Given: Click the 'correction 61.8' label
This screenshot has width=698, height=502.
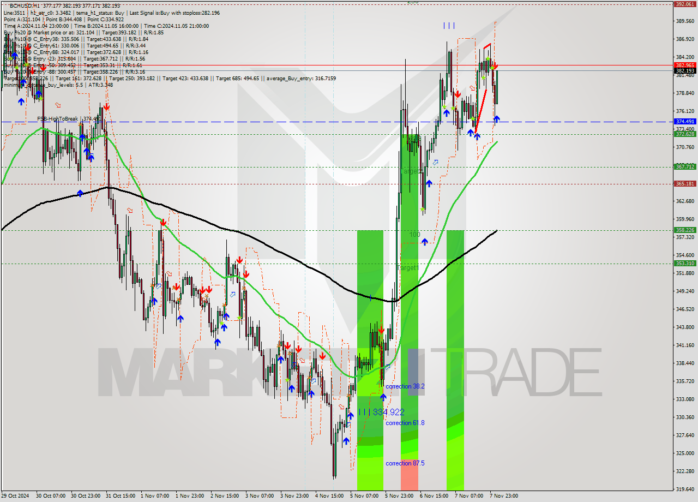Looking at the screenshot, I should tap(405, 423).
